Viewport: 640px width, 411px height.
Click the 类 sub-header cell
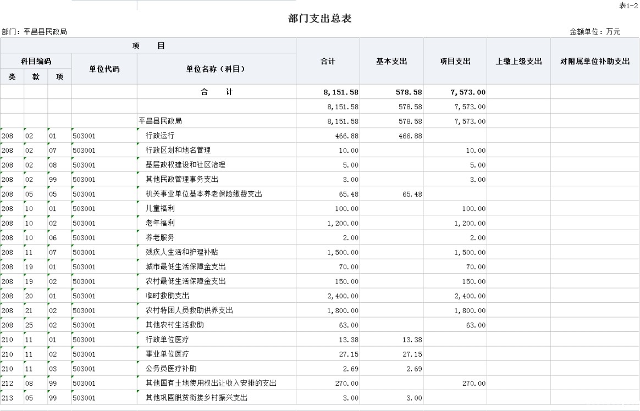12,77
